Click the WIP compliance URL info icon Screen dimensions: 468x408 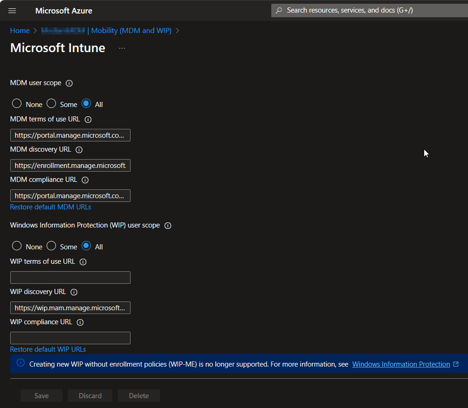pos(80,322)
